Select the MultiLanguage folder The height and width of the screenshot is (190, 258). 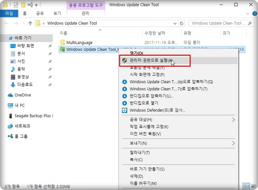click(79, 43)
